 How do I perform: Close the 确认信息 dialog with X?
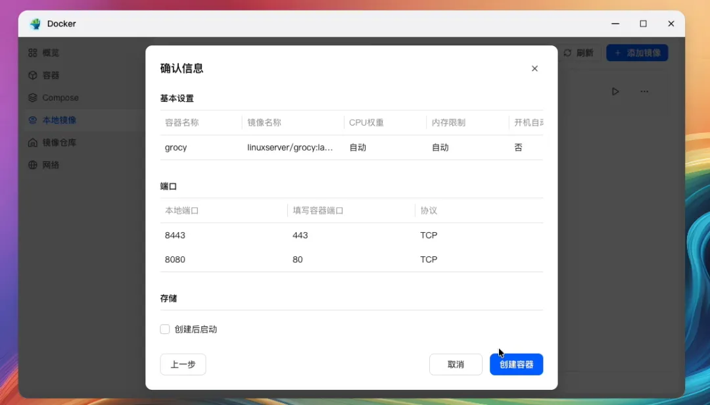click(534, 68)
